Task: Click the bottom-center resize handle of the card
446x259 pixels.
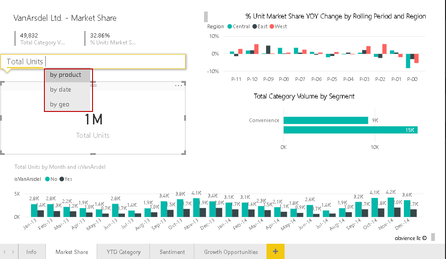Action: coord(93,154)
